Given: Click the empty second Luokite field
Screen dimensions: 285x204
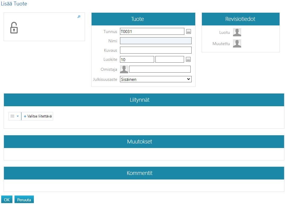Looking at the screenshot, I should pyautogui.click(x=170, y=60).
